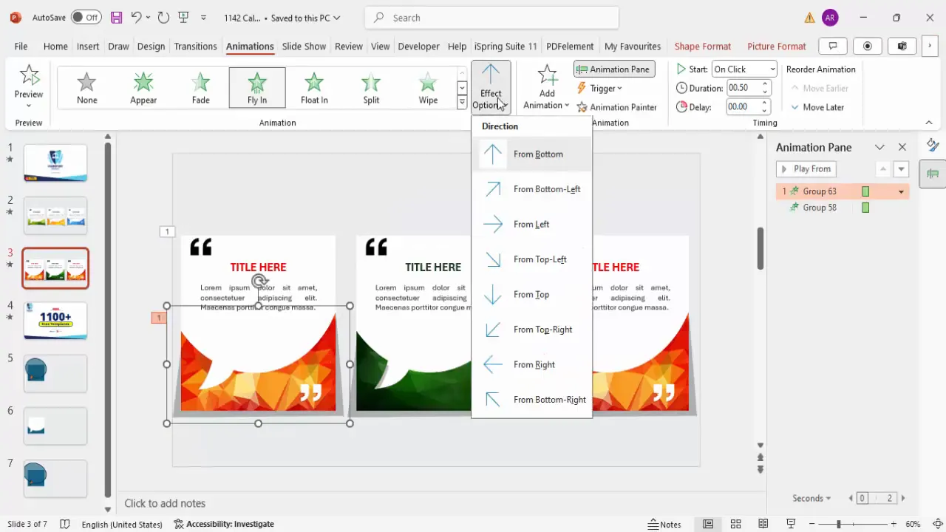Image resolution: width=946 pixels, height=532 pixels.
Task: Open Customize Quick Access Toolbar arrow
Action: tap(204, 18)
